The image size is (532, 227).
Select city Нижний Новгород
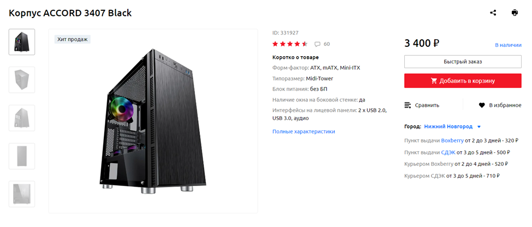coord(448,127)
